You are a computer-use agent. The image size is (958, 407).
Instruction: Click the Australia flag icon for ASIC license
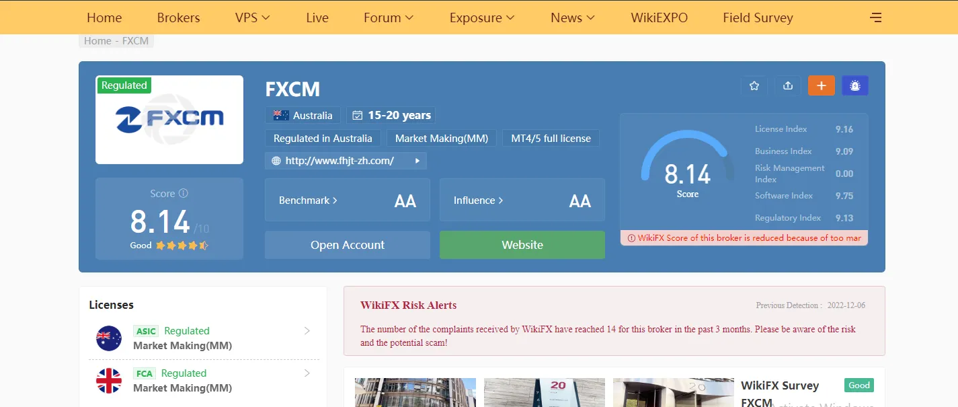point(109,338)
